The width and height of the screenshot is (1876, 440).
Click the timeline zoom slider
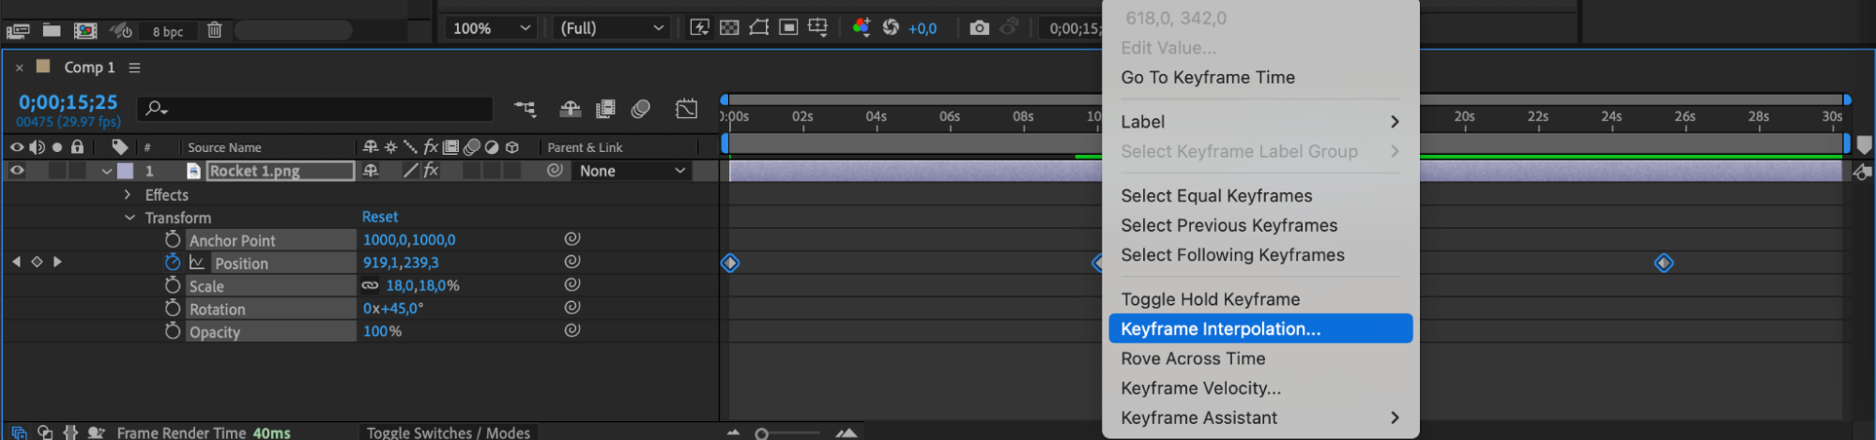[762, 433]
